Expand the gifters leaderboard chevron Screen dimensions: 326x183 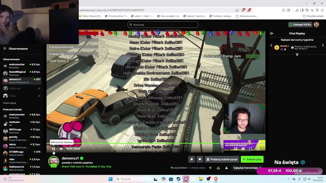click(x=297, y=54)
